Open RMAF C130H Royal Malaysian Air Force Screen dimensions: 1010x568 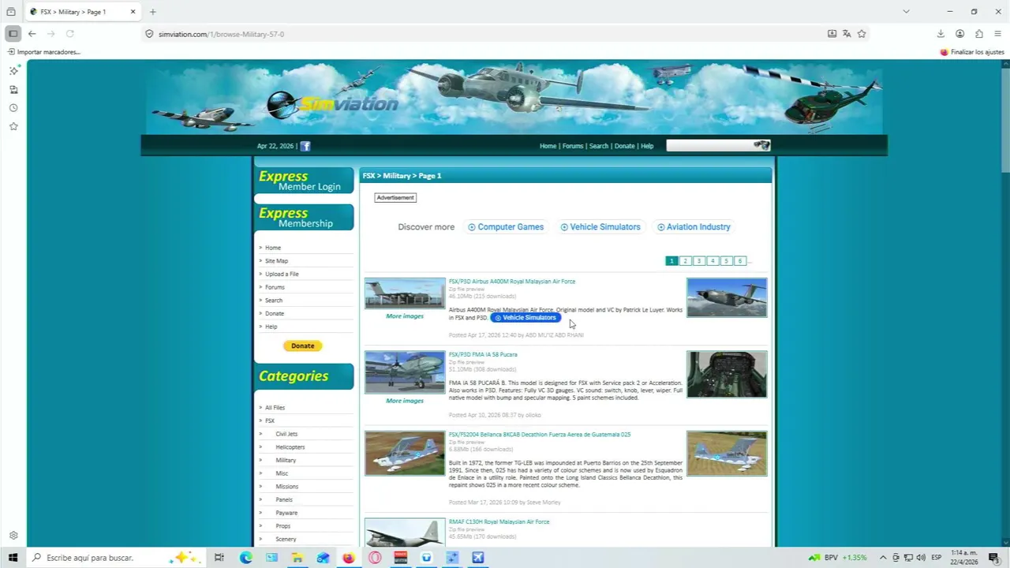499,522
